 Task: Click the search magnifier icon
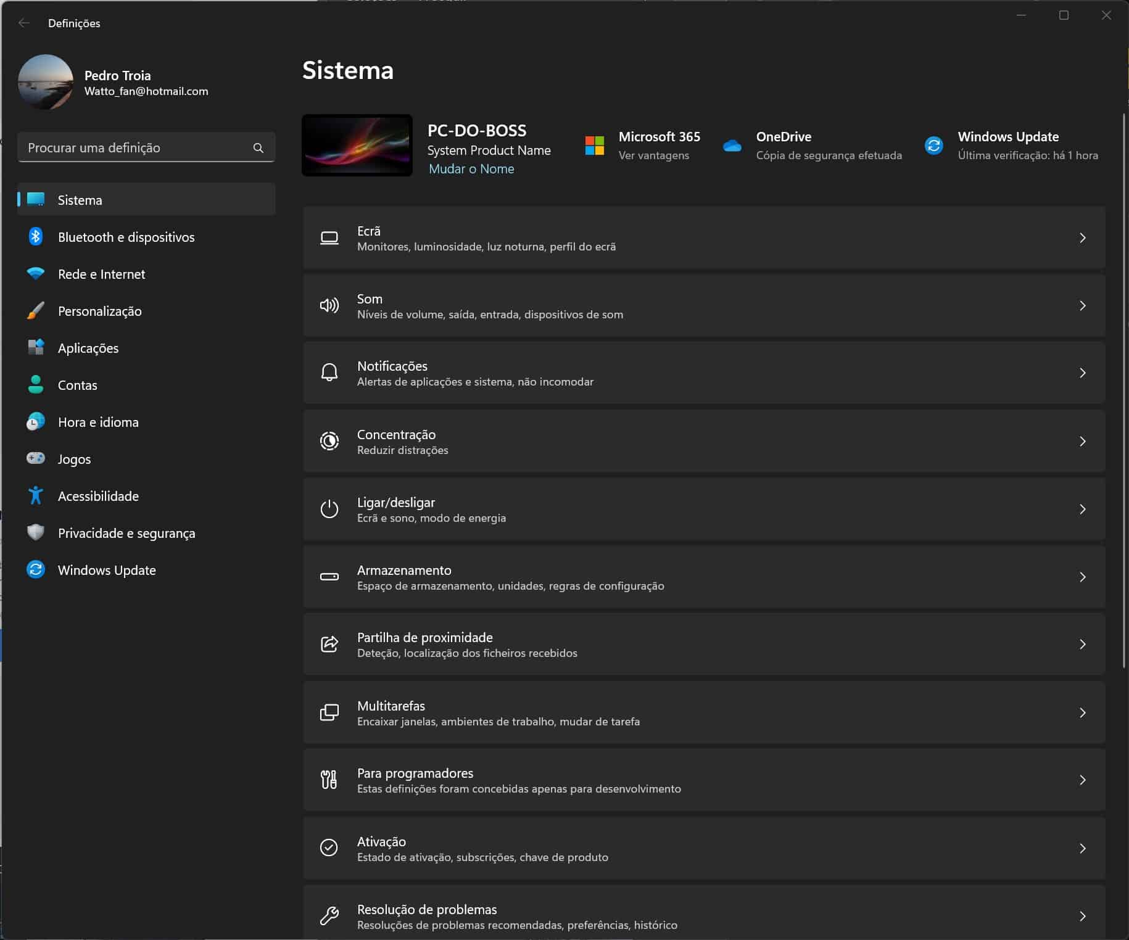(258, 148)
